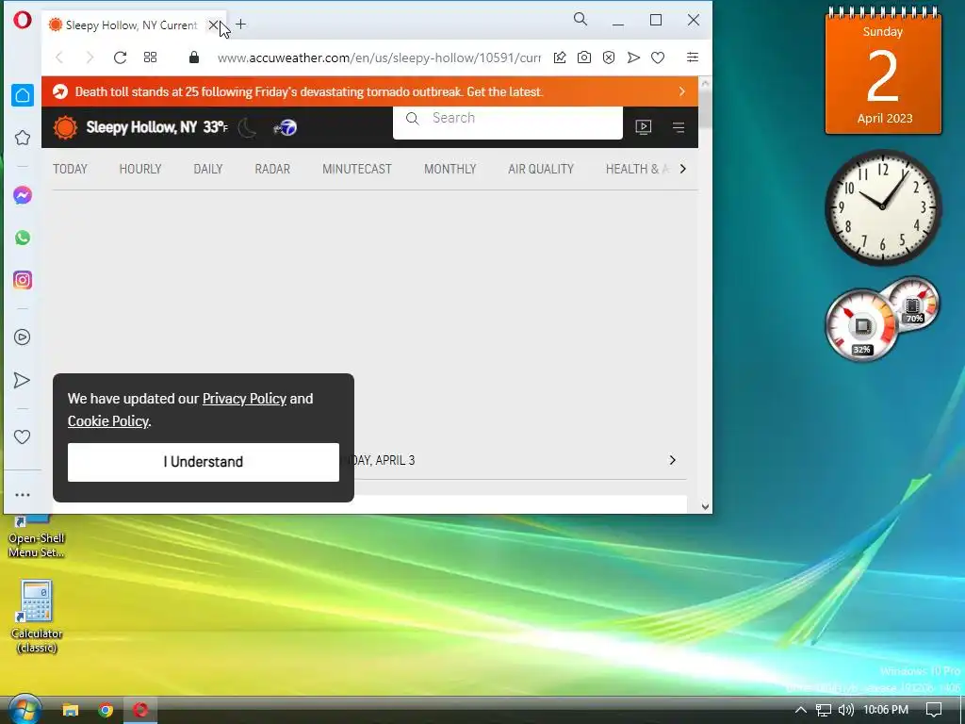
Task: Open Google Chrome from taskbar
Action: pos(106,711)
